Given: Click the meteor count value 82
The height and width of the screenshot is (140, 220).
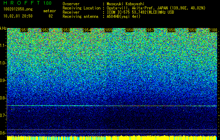Looking at the screenshot, I should click(51, 16).
